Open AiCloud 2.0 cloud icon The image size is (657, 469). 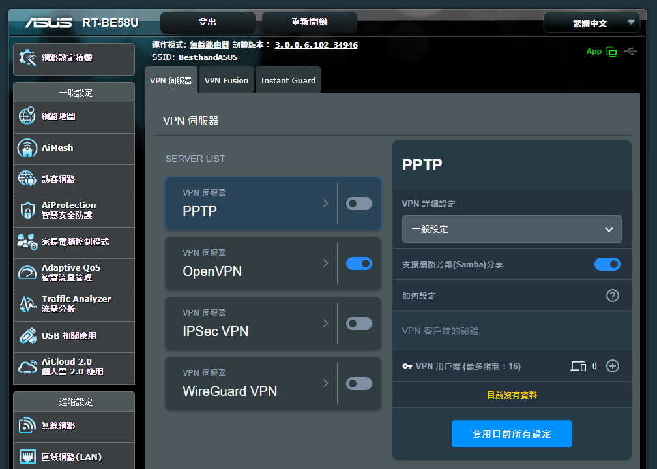(x=27, y=367)
